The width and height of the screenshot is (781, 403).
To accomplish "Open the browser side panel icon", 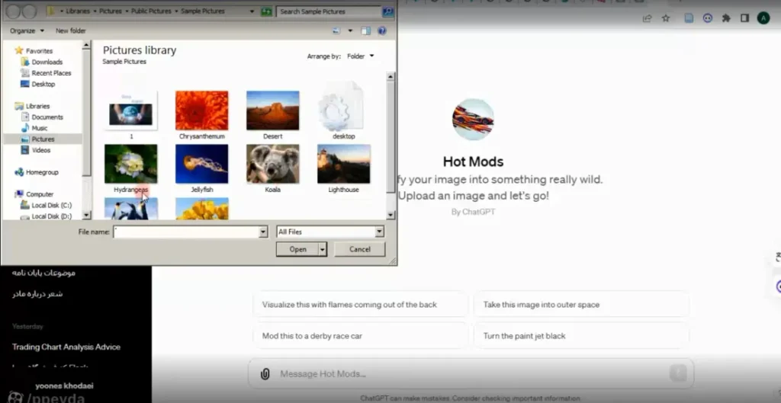I will click(744, 18).
